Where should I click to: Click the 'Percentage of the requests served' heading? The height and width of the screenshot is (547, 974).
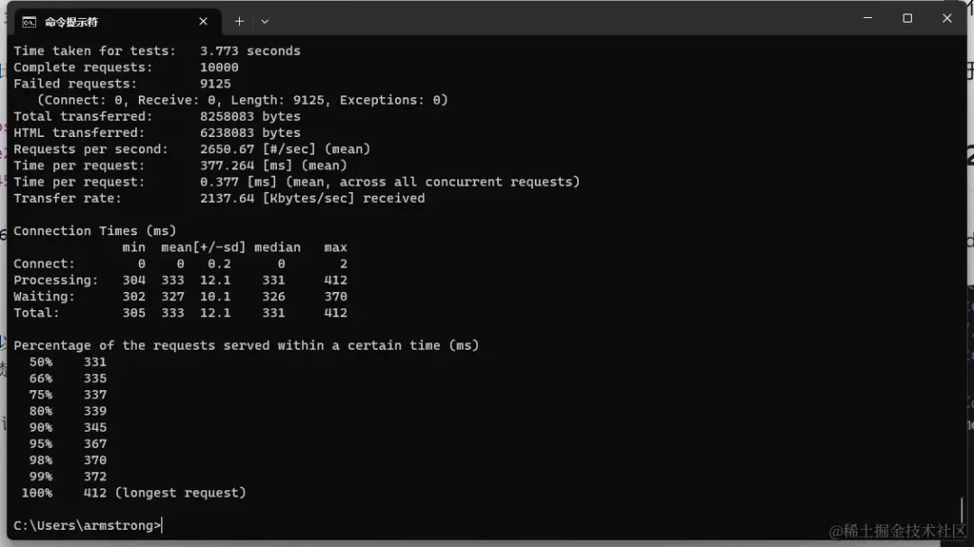click(246, 345)
